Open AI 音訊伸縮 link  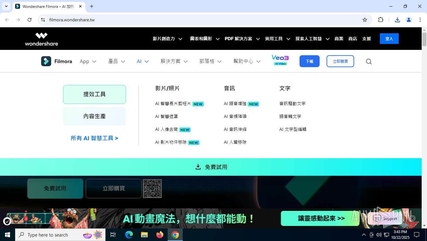(235, 129)
